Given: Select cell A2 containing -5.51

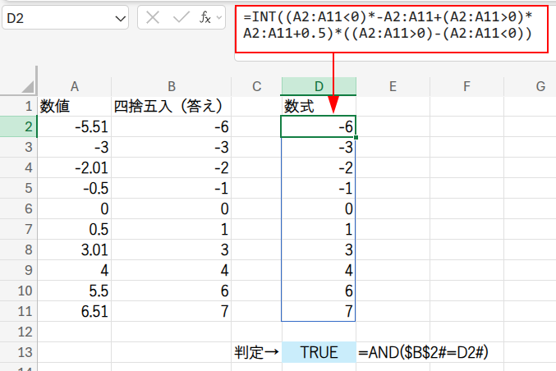Looking at the screenshot, I should coord(74,126).
